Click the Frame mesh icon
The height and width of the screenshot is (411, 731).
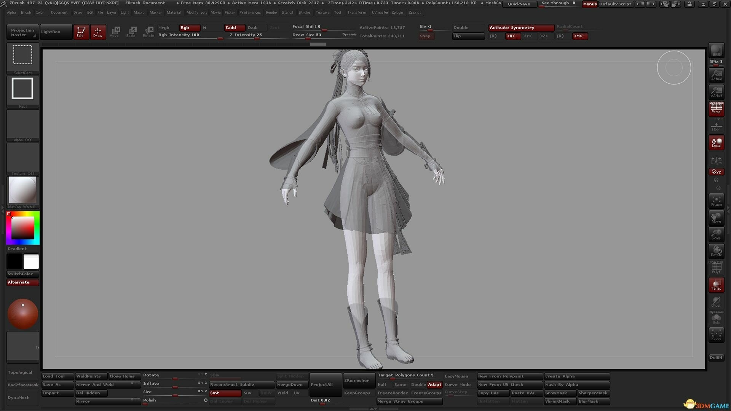click(x=716, y=201)
